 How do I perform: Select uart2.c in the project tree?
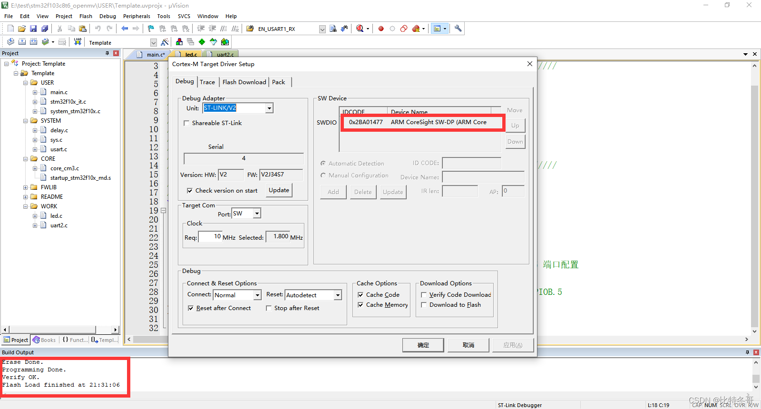click(59, 225)
